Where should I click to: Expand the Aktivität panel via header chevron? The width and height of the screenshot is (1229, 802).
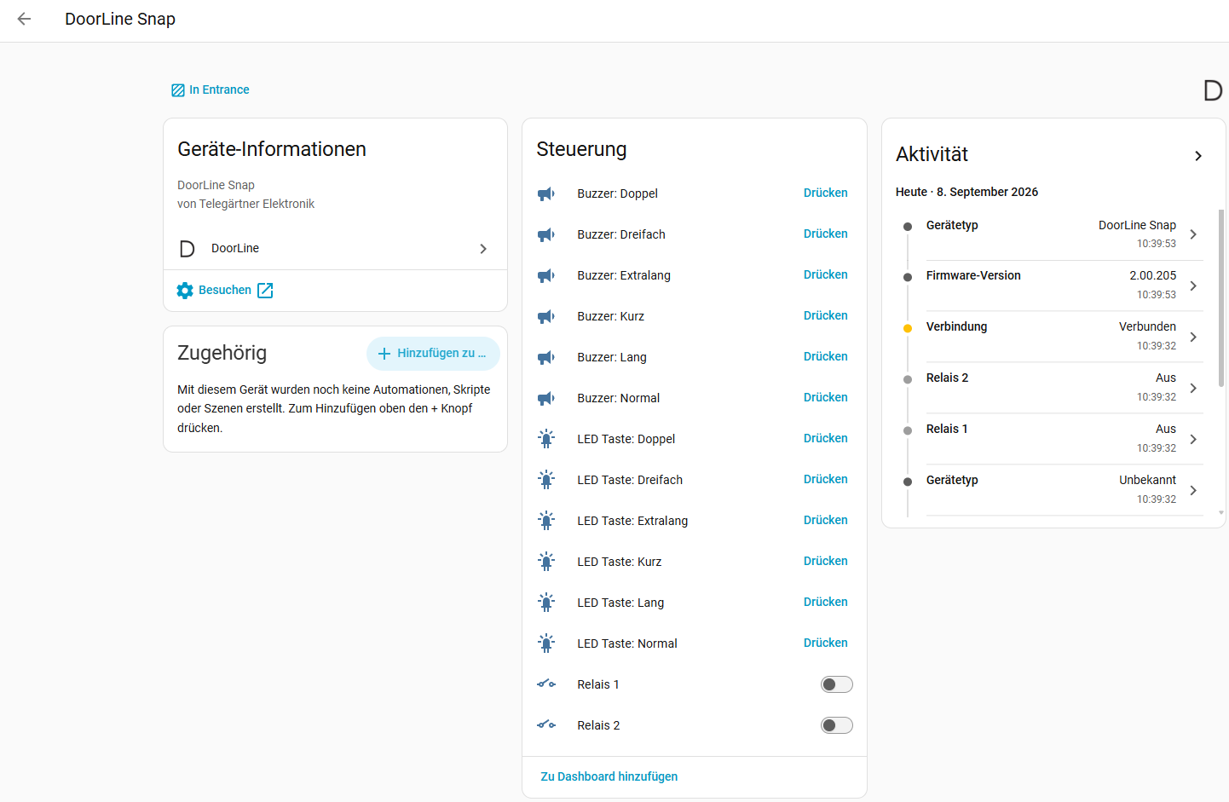[x=1198, y=156]
